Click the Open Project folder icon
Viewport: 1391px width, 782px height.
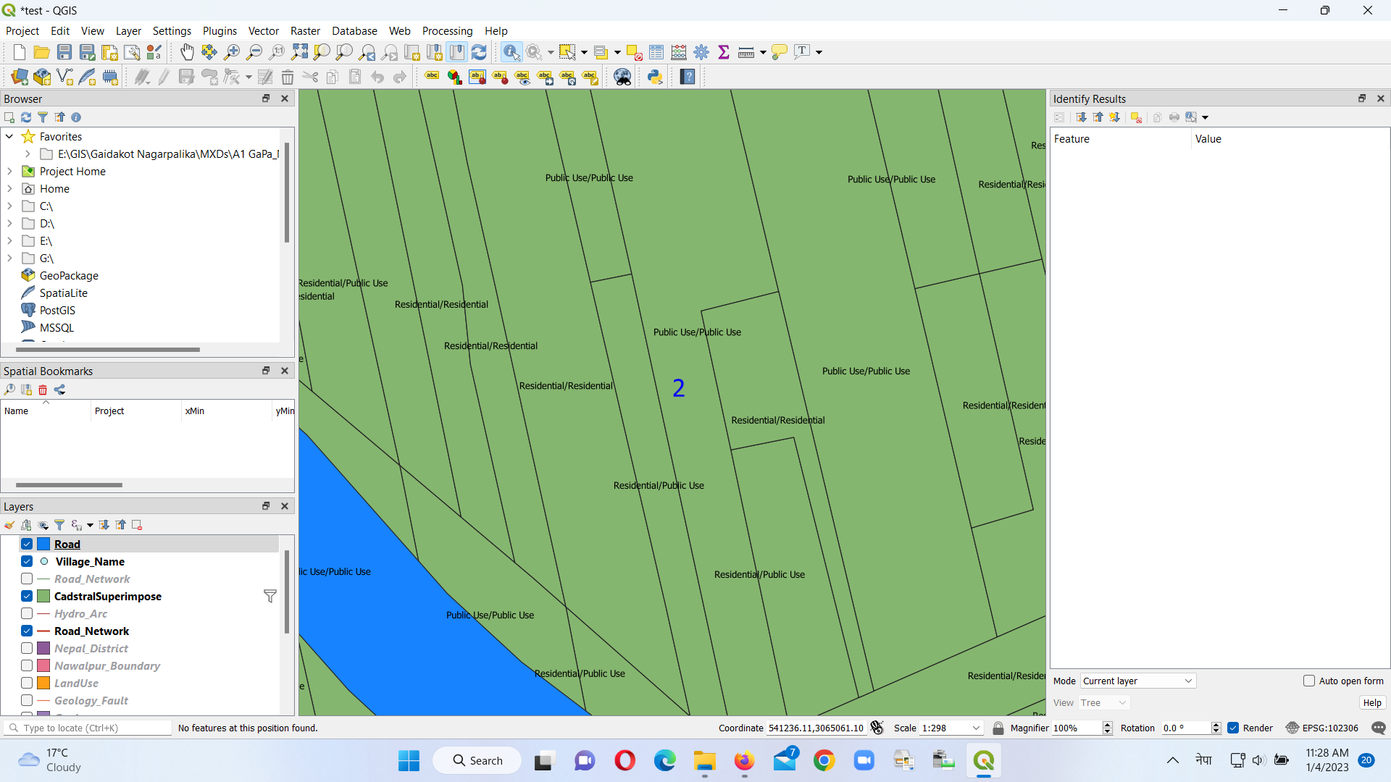tap(42, 52)
